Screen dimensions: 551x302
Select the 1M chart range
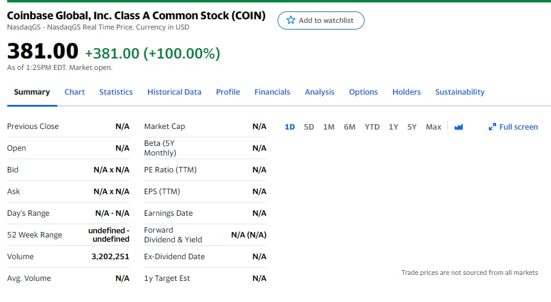coord(329,127)
